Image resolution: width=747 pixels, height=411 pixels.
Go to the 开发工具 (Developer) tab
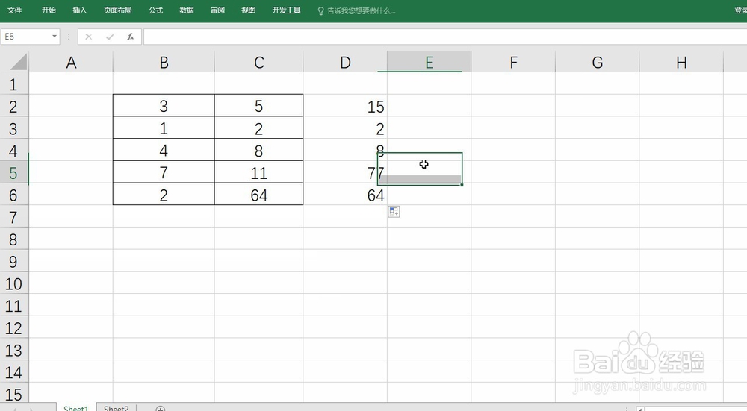pyautogui.click(x=286, y=11)
